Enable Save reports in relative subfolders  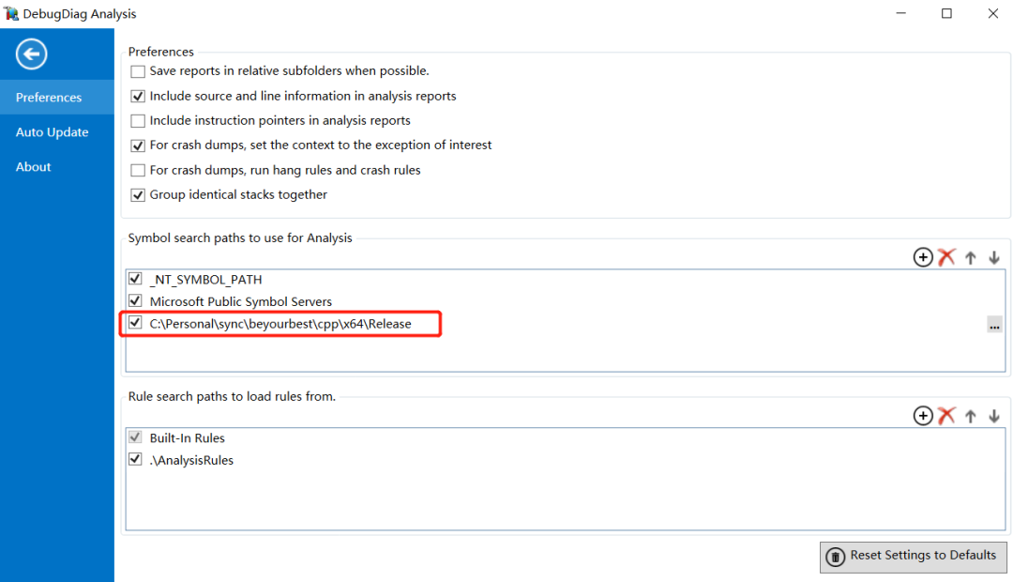138,71
